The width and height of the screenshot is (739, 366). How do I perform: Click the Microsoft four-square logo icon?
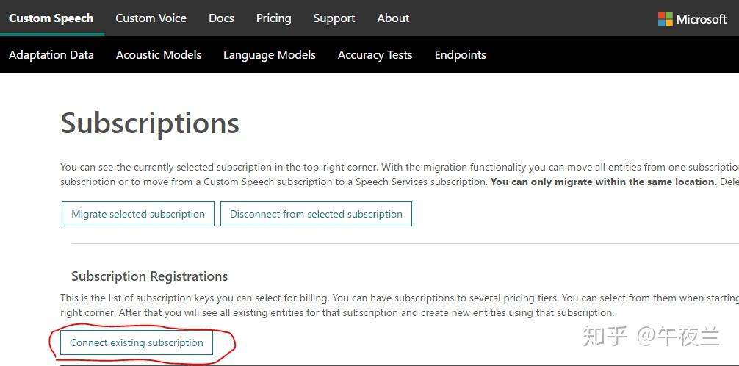tap(666, 19)
